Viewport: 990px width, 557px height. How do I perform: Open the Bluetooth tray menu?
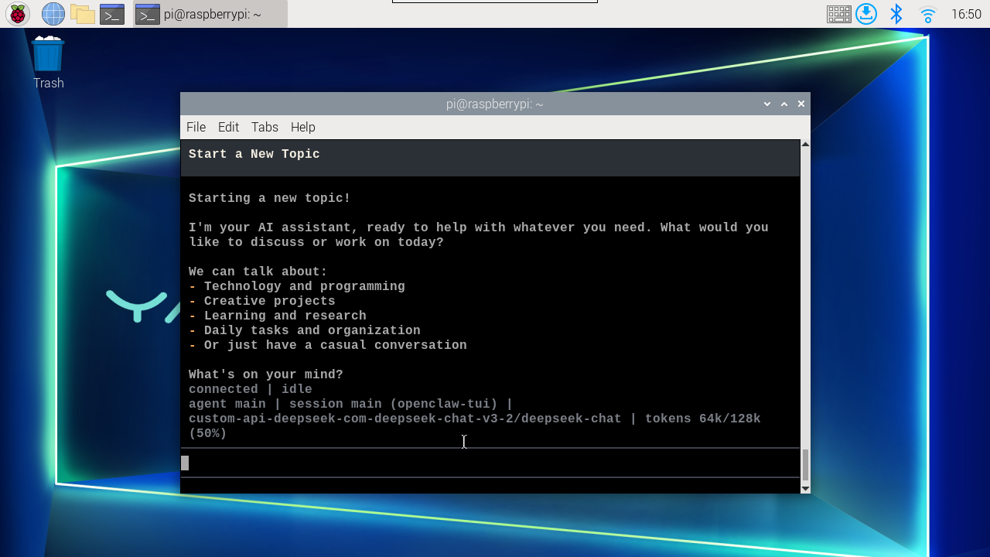coord(896,14)
